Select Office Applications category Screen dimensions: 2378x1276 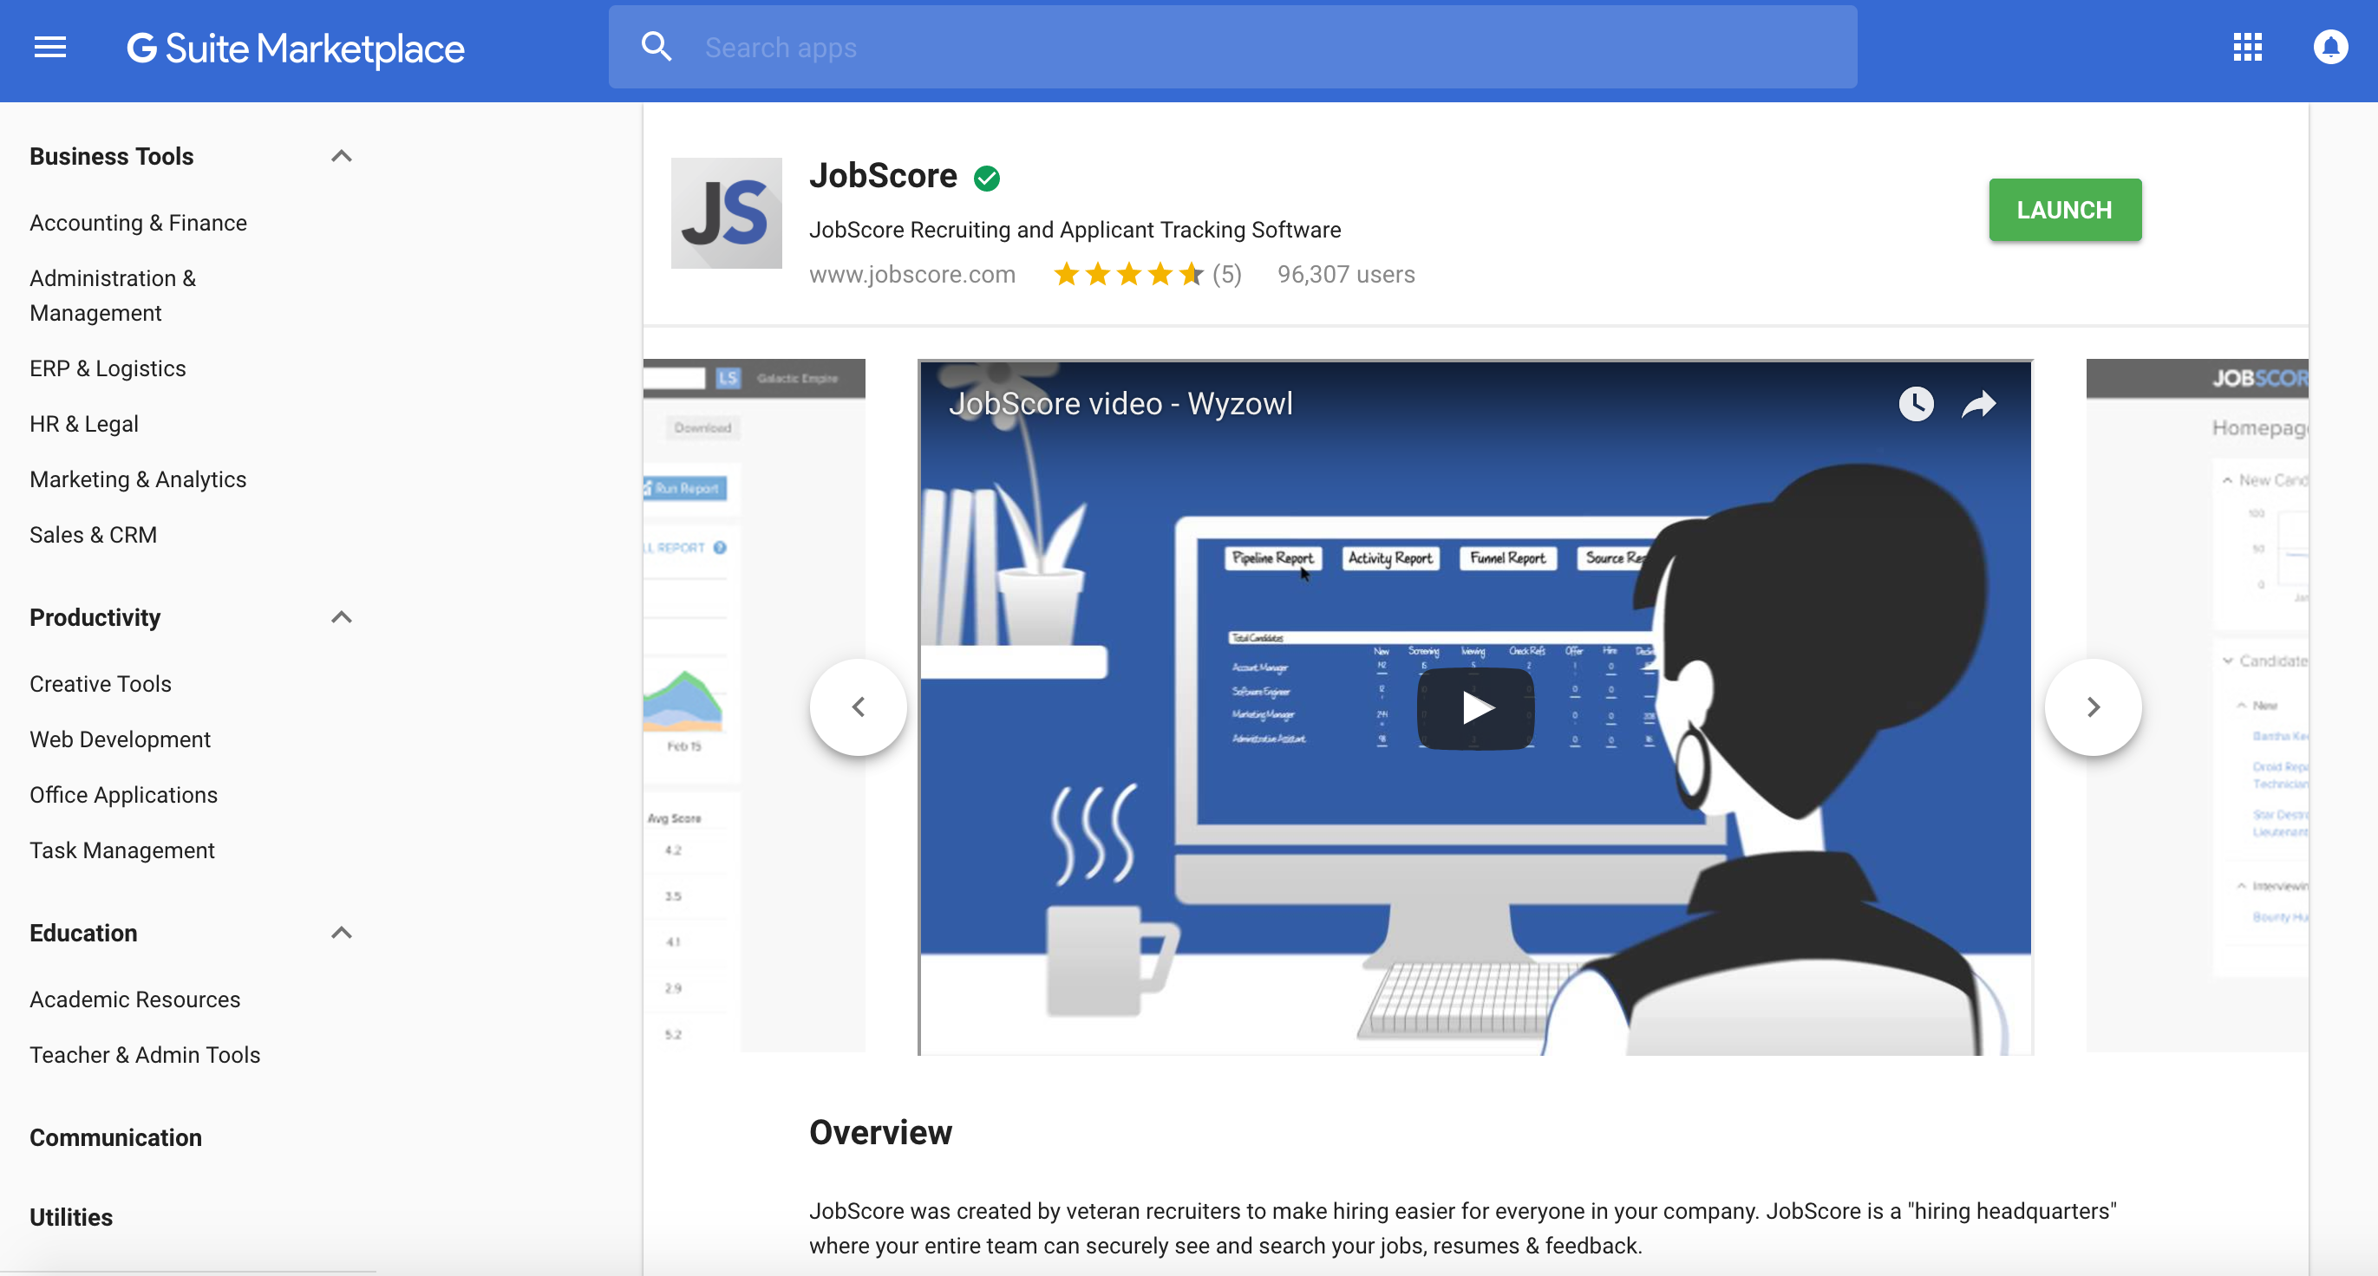click(x=124, y=794)
